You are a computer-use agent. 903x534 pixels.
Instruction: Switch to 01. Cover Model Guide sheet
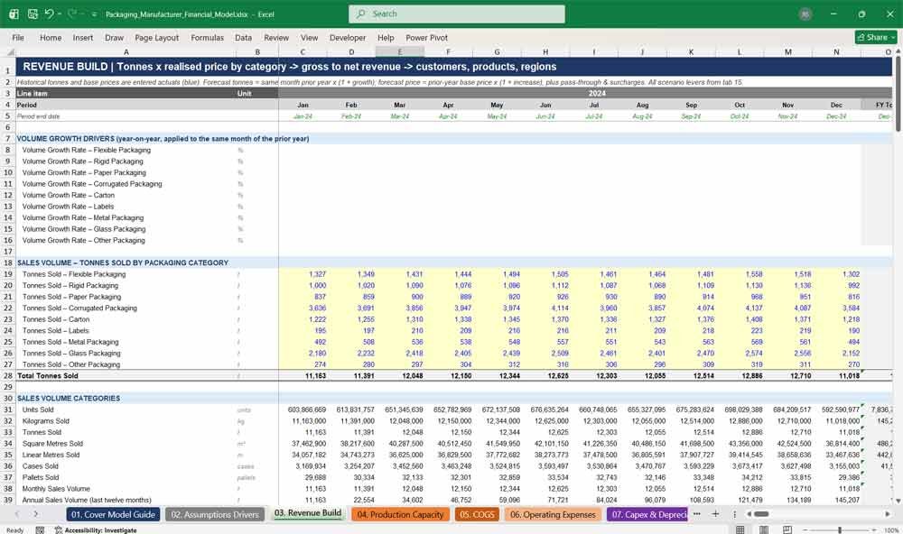coord(114,514)
